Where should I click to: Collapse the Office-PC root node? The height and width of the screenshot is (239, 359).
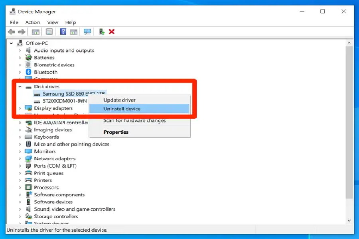[x=12, y=43]
